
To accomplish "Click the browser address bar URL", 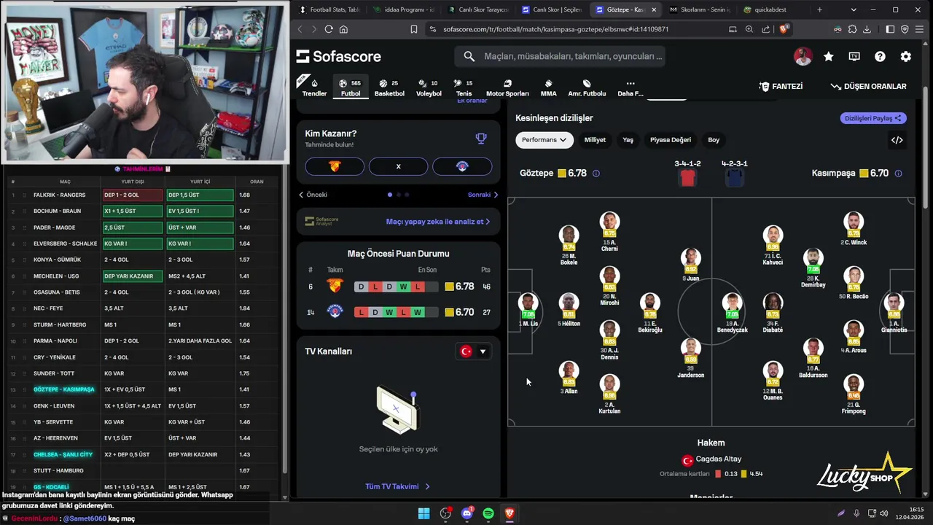I will [555, 29].
